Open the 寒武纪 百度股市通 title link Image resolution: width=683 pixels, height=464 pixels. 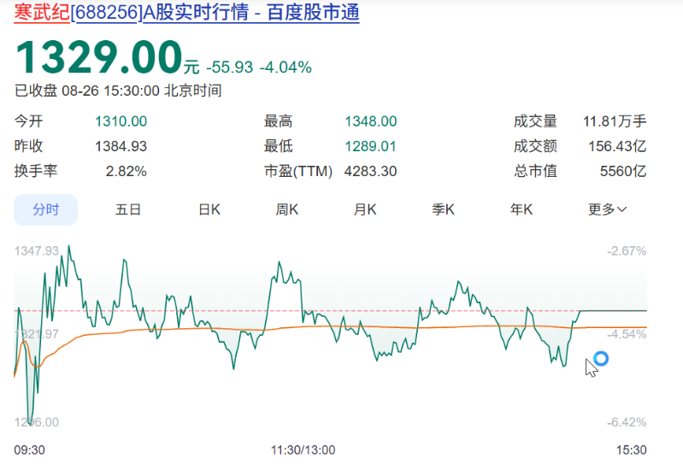click(187, 14)
